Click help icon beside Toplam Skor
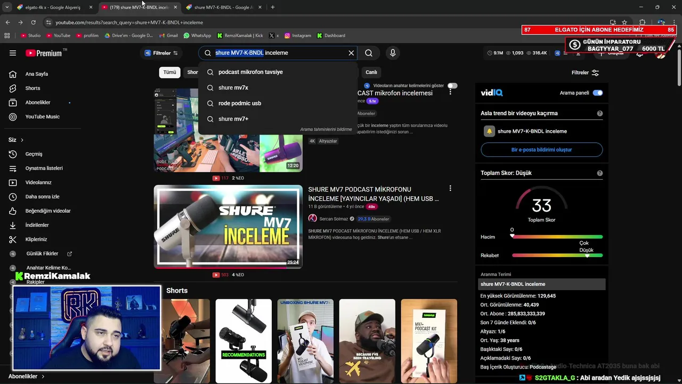682x384 pixels. (600, 173)
